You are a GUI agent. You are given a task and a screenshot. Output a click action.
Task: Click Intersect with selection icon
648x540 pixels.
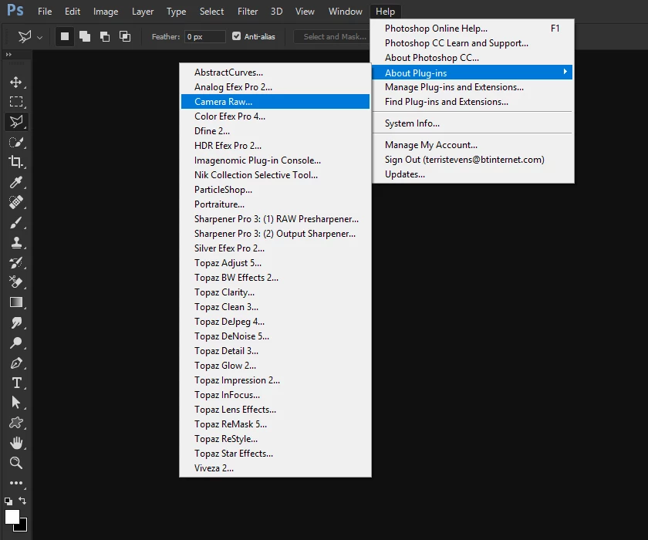[125, 36]
